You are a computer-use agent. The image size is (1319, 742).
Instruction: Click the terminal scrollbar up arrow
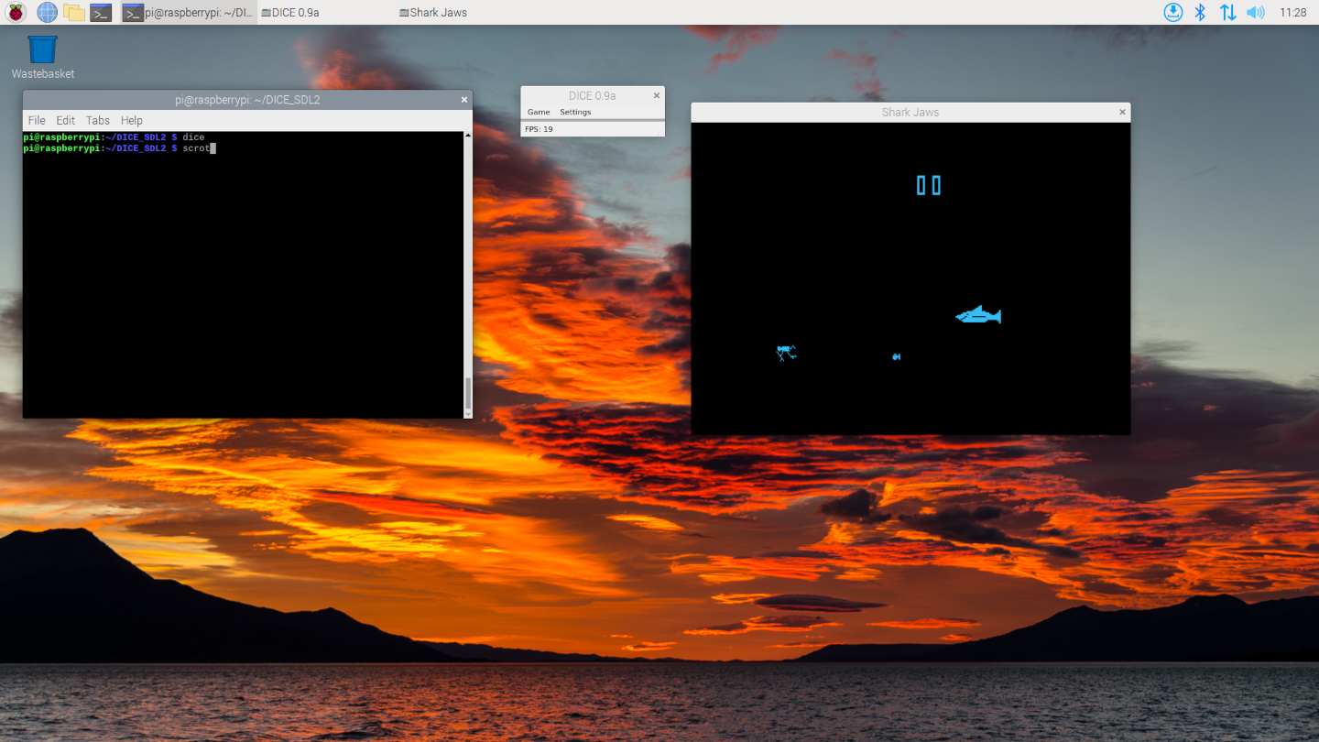[468, 136]
